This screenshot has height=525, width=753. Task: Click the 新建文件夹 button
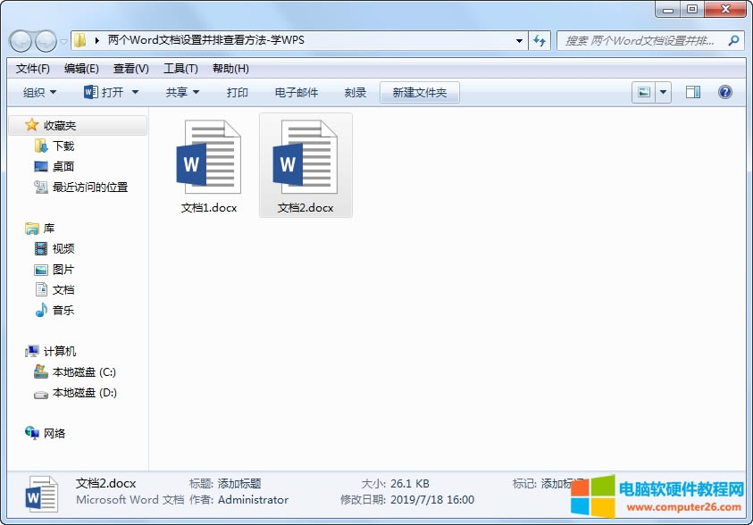420,91
